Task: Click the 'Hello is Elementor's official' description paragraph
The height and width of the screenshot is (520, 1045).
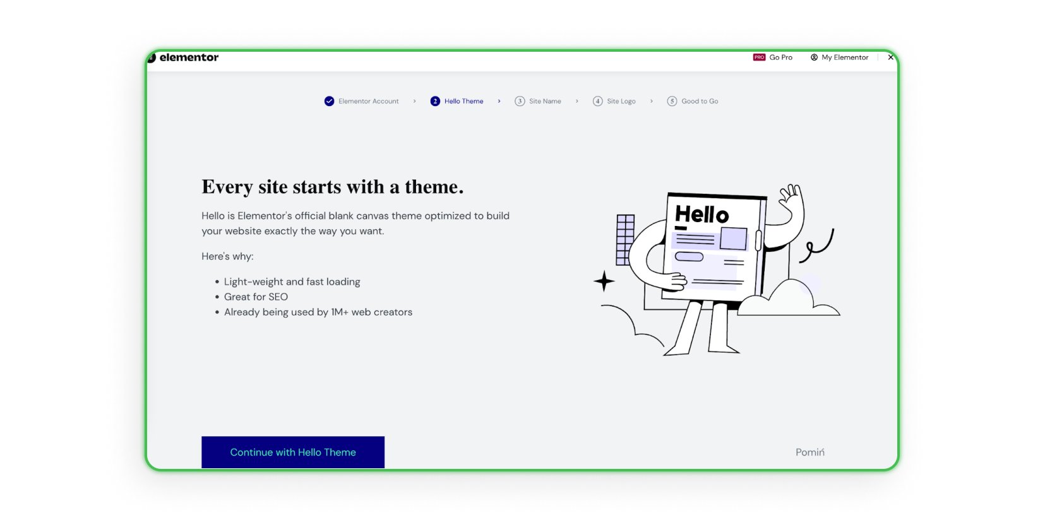Action: pos(355,223)
